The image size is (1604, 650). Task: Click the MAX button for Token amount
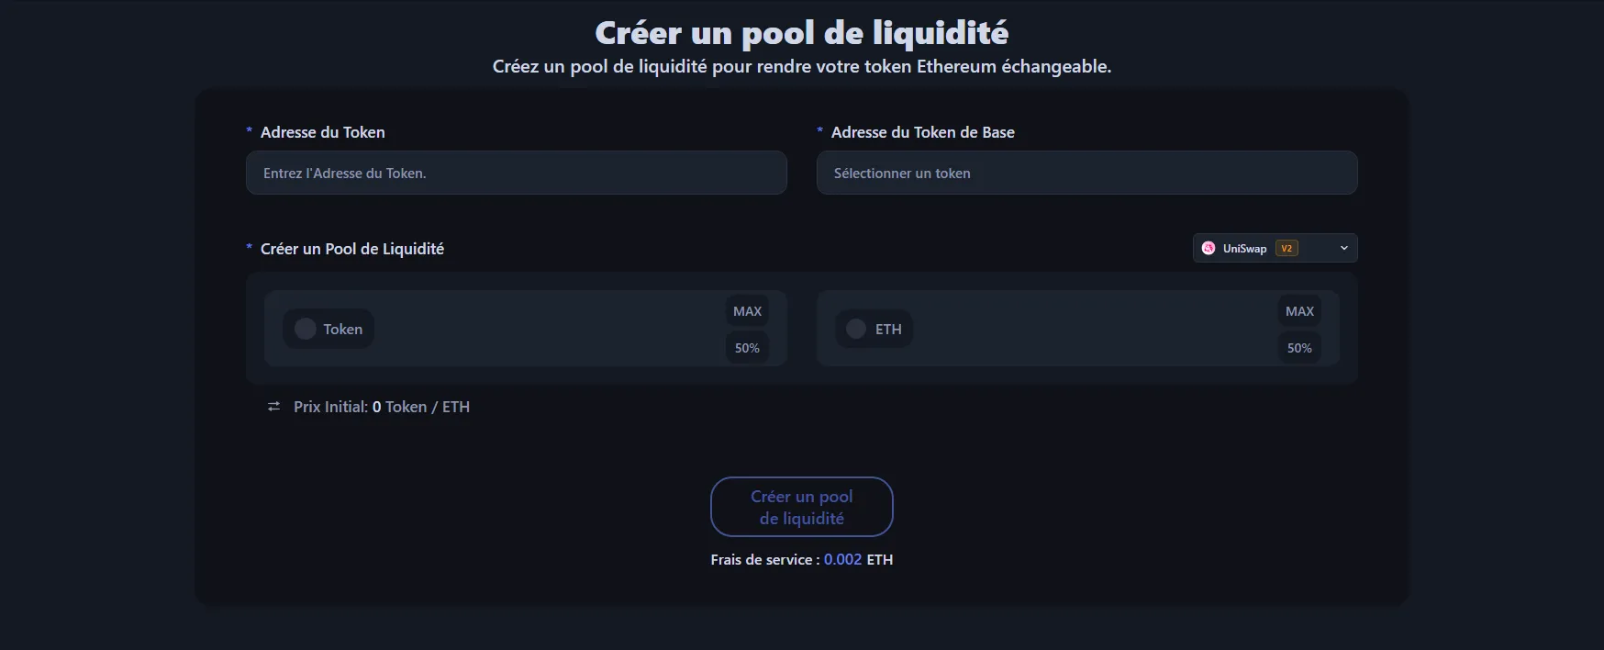coord(747,311)
